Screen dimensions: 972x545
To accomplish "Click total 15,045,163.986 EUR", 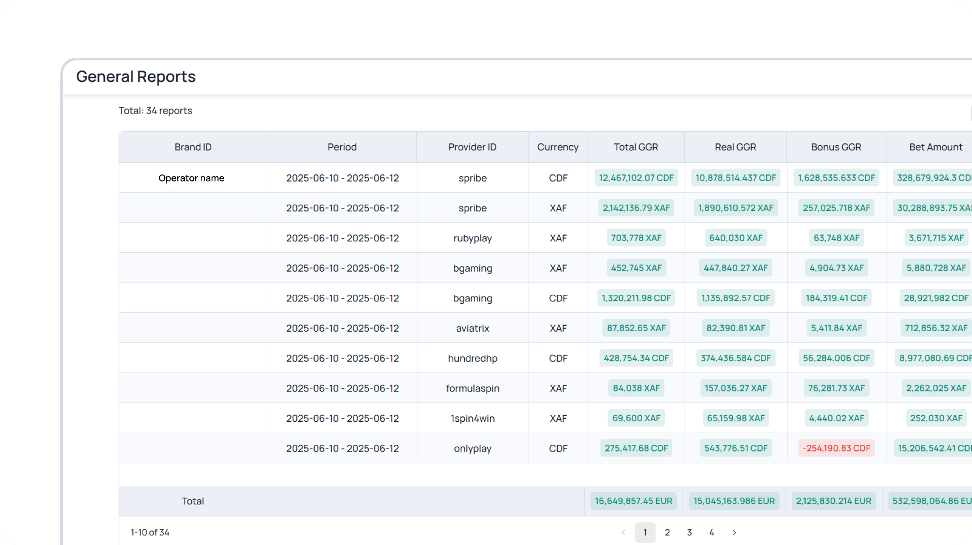I will tap(734, 501).
